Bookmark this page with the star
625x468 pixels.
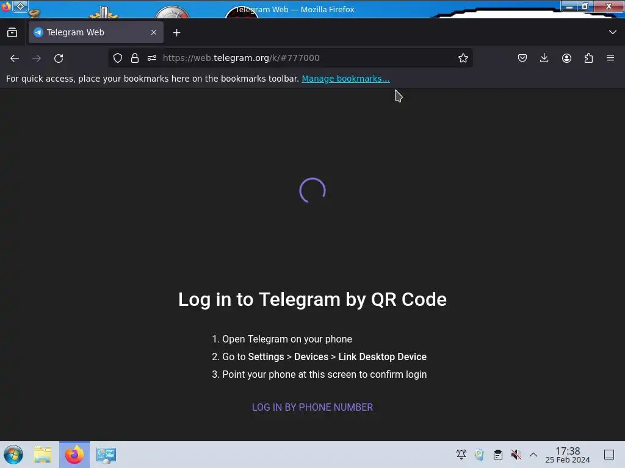463,58
